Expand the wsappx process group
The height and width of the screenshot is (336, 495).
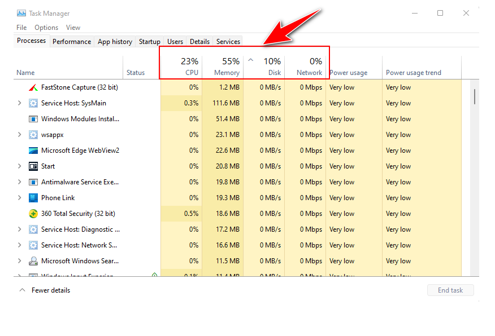tap(20, 135)
